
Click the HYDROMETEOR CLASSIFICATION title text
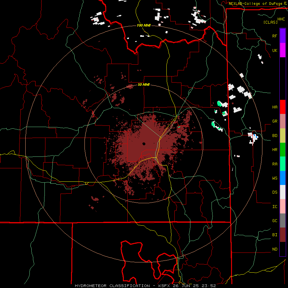click(112, 286)
